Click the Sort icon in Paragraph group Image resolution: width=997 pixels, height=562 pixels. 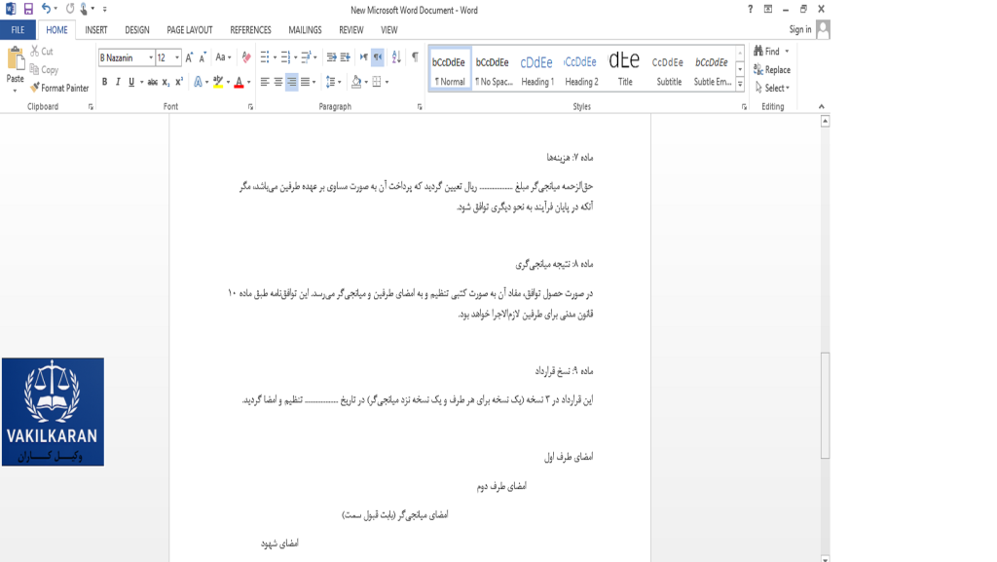[395, 57]
